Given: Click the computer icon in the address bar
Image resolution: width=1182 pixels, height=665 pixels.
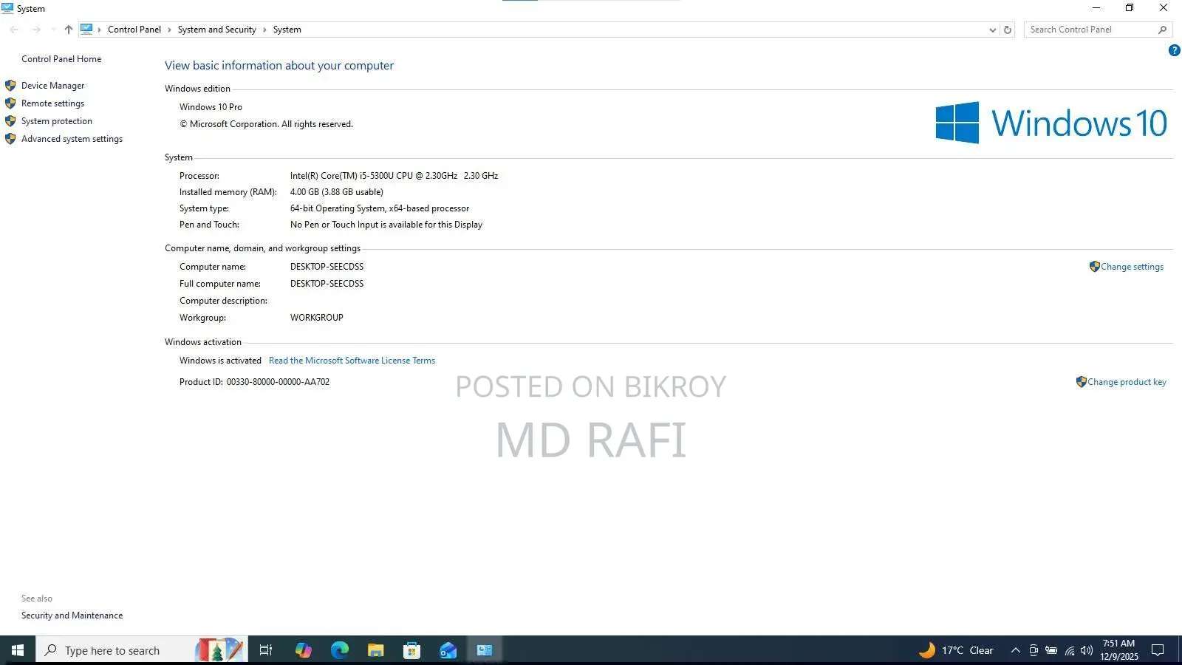Looking at the screenshot, I should [x=86, y=30].
